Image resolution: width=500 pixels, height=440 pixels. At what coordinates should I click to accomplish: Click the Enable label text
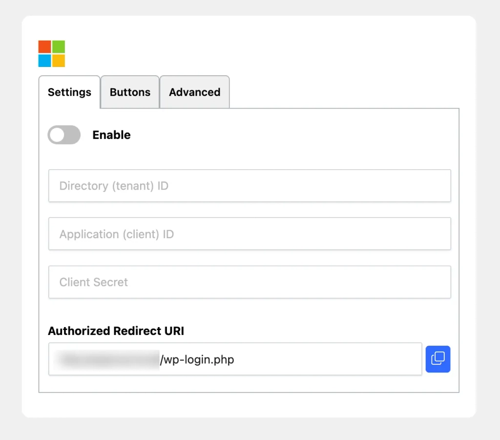[x=112, y=135]
